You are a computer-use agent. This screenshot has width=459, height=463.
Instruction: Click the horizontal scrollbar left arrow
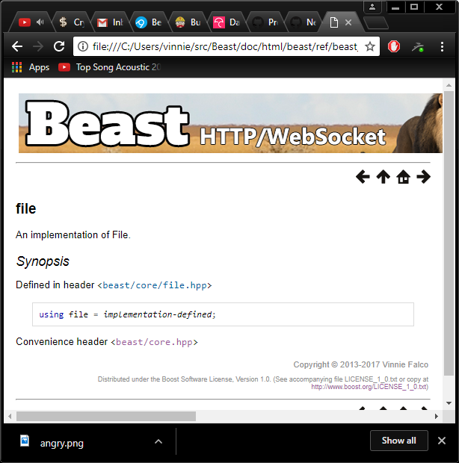(x=10, y=417)
